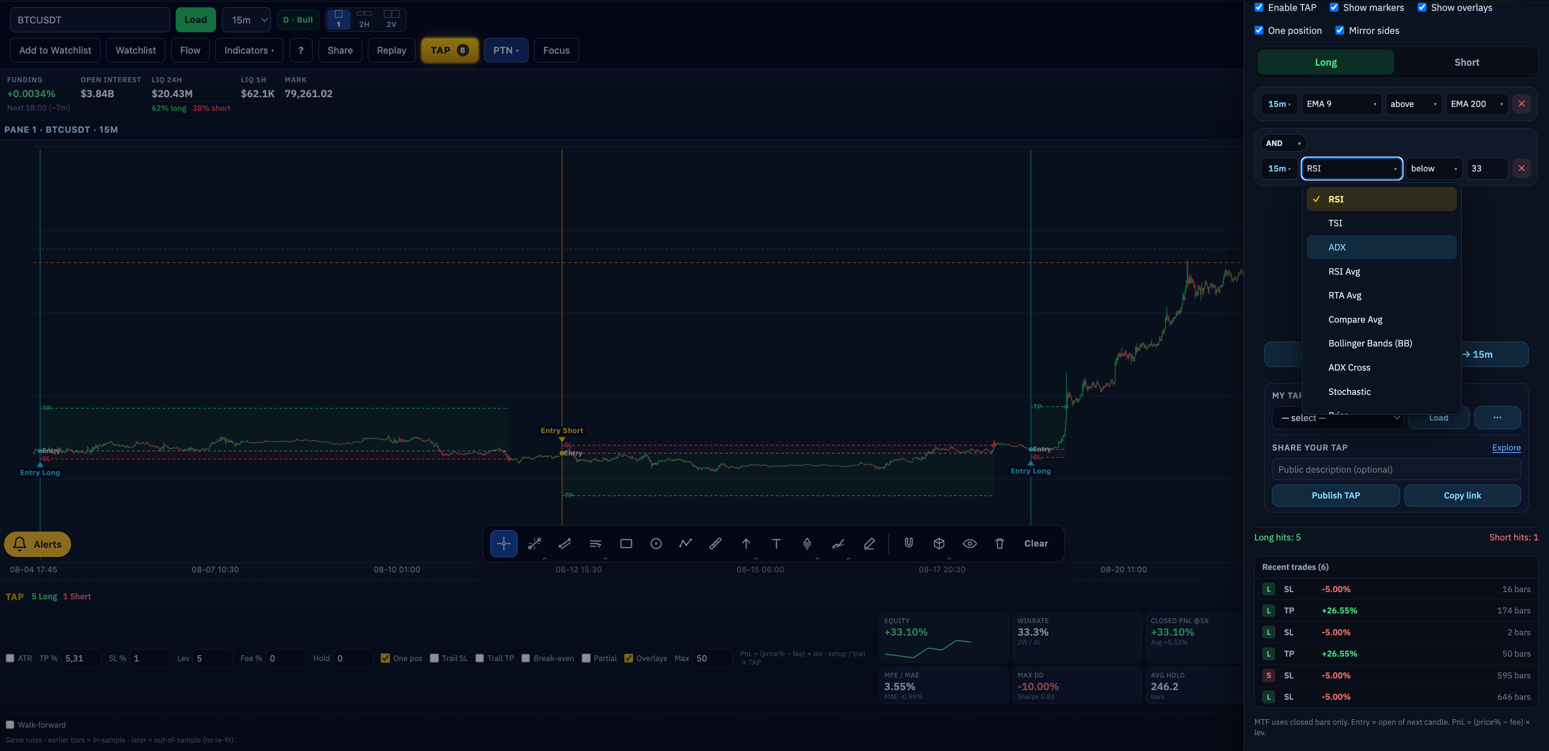Click the BTCUSDT symbol input field

click(x=90, y=20)
